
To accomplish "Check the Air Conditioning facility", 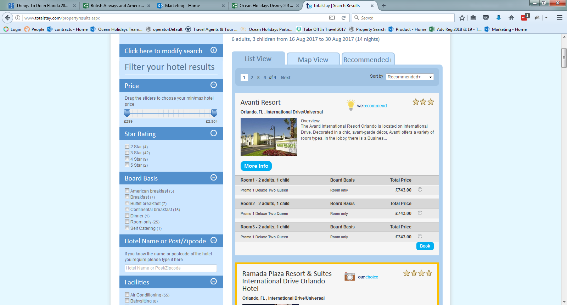I will click(x=127, y=295).
